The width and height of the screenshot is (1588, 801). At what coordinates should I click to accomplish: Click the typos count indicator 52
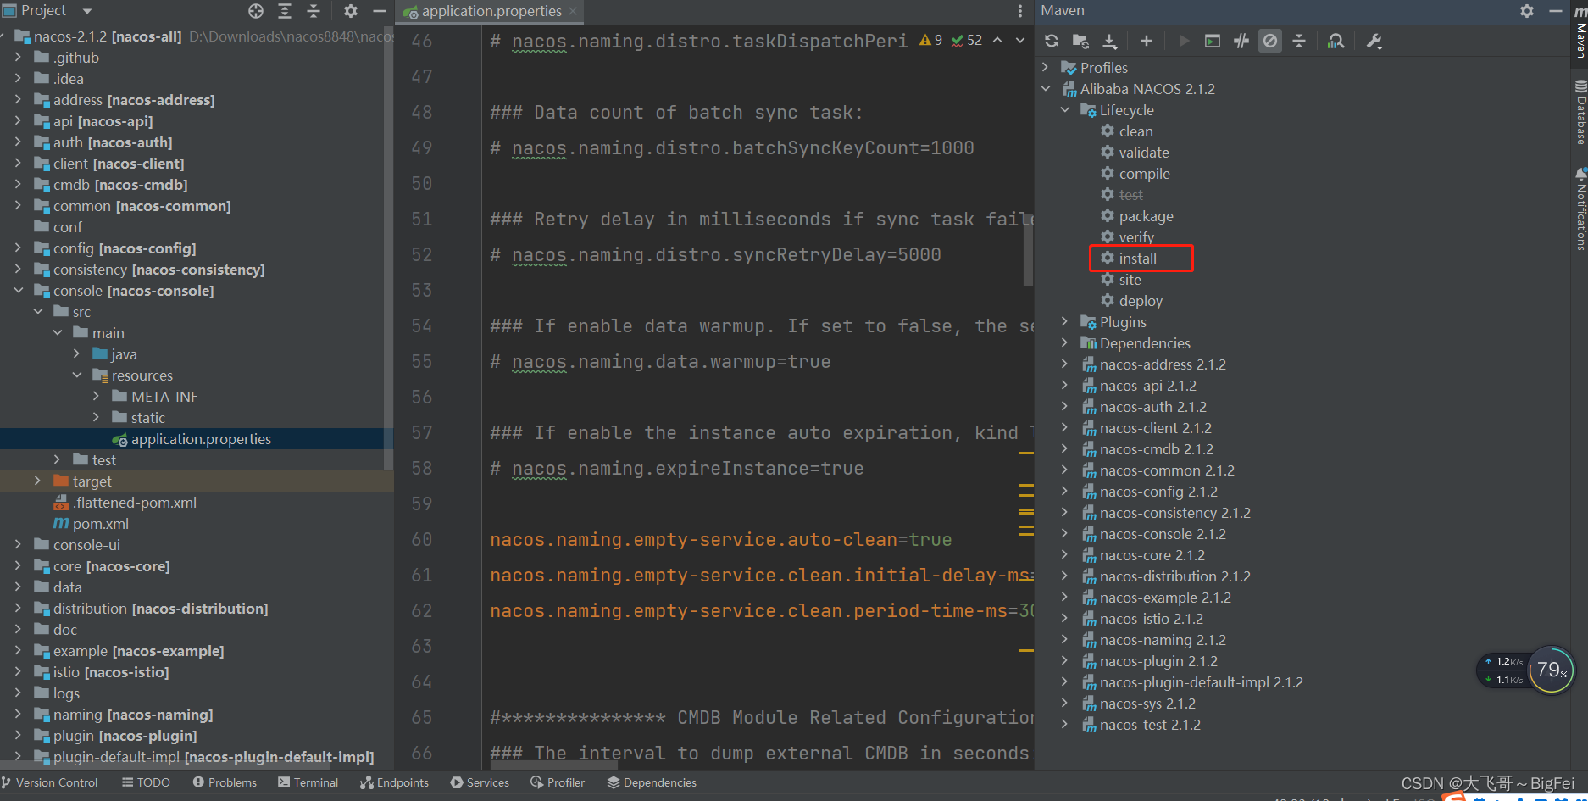967,40
